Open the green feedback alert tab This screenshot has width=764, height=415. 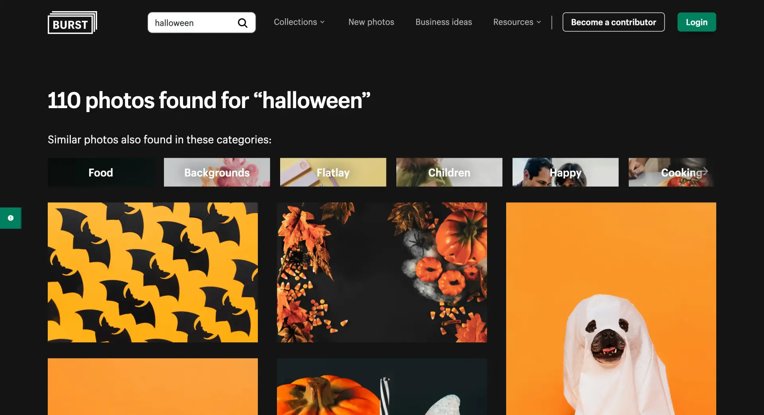(x=11, y=218)
